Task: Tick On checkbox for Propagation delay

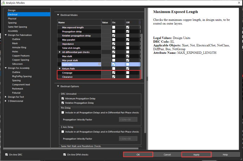Action: coord(113,31)
